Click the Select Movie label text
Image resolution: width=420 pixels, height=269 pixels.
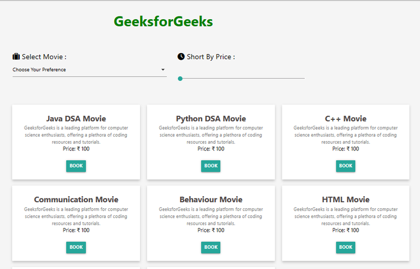pyautogui.click(x=44, y=57)
